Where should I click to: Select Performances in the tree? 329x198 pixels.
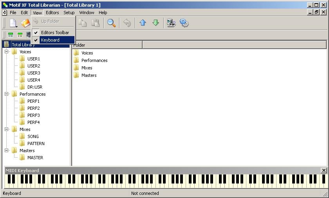(33, 94)
